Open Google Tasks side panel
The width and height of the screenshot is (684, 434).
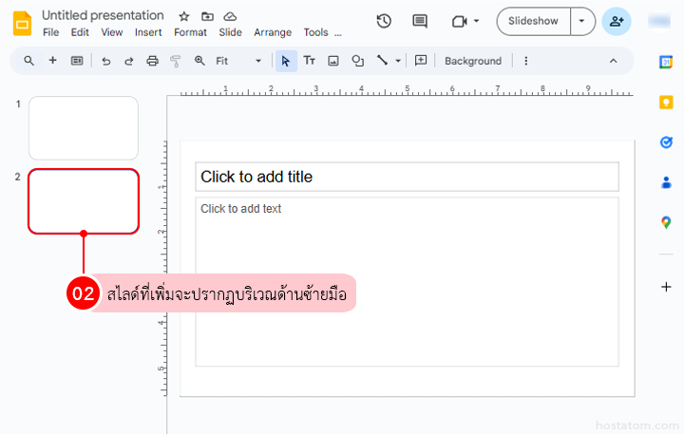[x=666, y=142]
